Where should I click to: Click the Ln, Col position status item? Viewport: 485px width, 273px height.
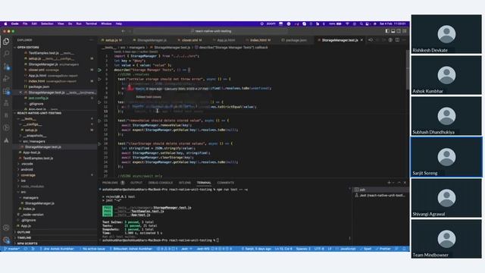283,249
